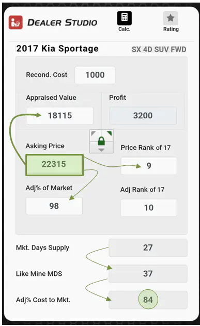Screen dimensions: 200x326
Task: Click the circled 84 cost to market indicator
Action: click(x=148, y=299)
